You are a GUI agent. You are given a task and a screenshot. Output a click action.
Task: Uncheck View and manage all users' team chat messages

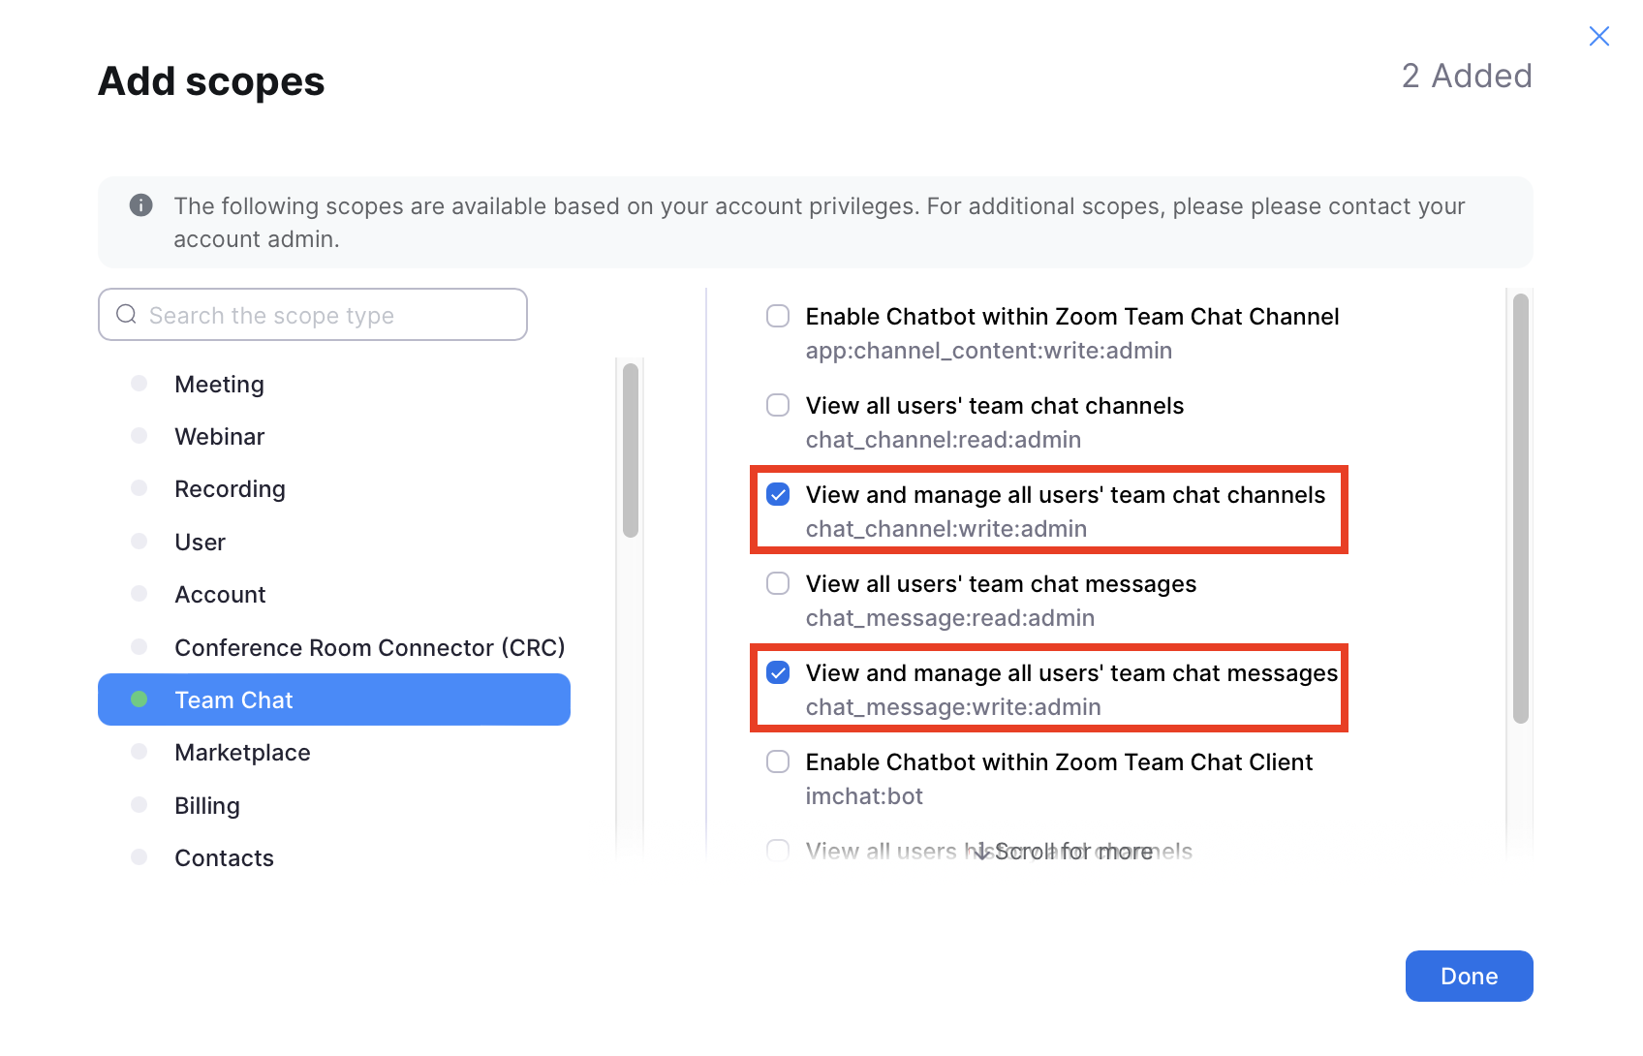(778, 673)
